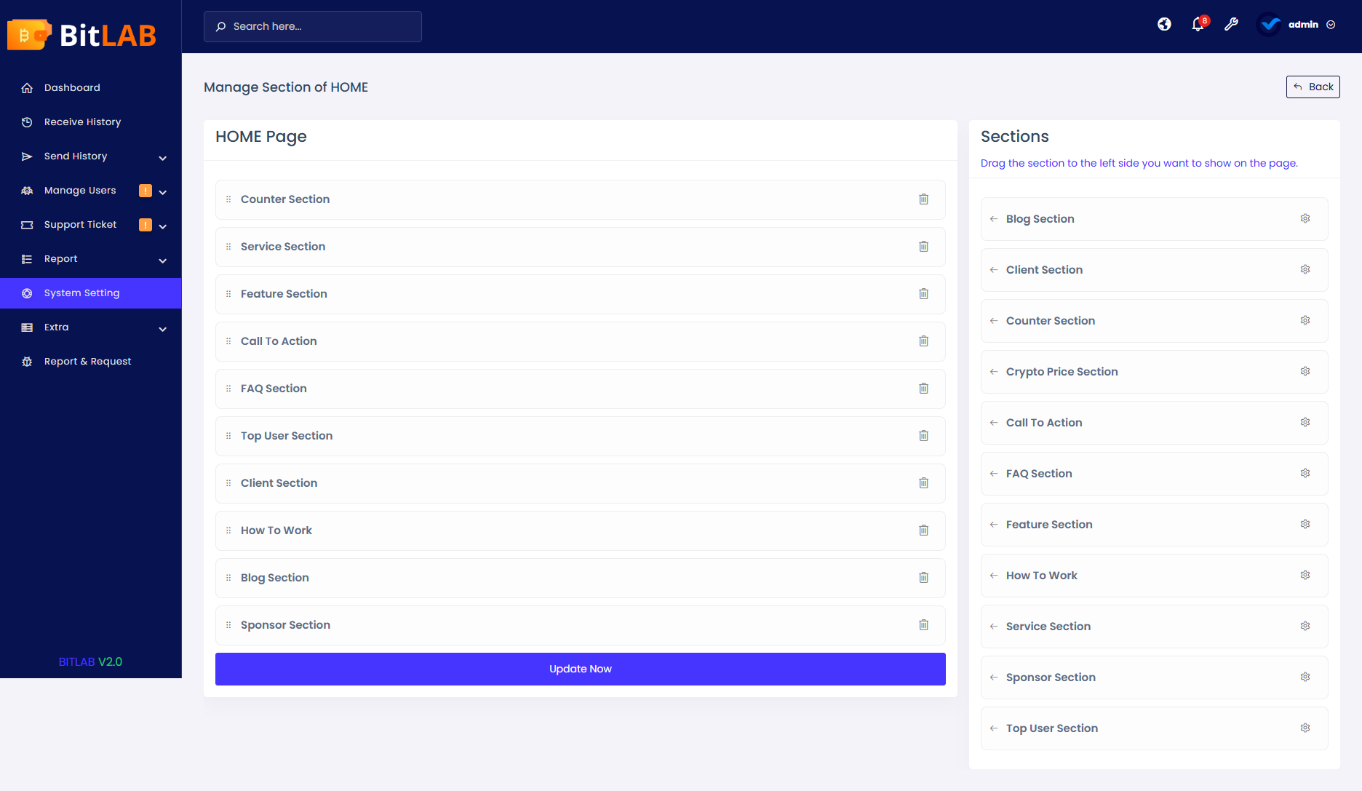Delete the Sponsor Section with the trash icon
The width and height of the screenshot is (1362, 791).
coord(924,624)
